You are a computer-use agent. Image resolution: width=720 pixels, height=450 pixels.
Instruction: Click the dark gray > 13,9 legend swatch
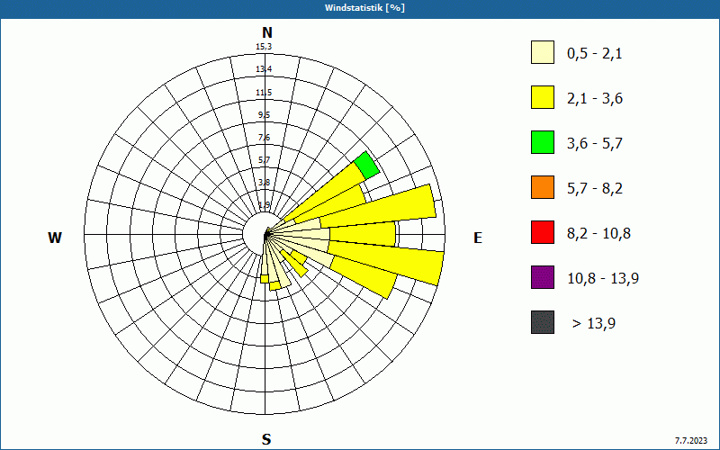point(543,322)
